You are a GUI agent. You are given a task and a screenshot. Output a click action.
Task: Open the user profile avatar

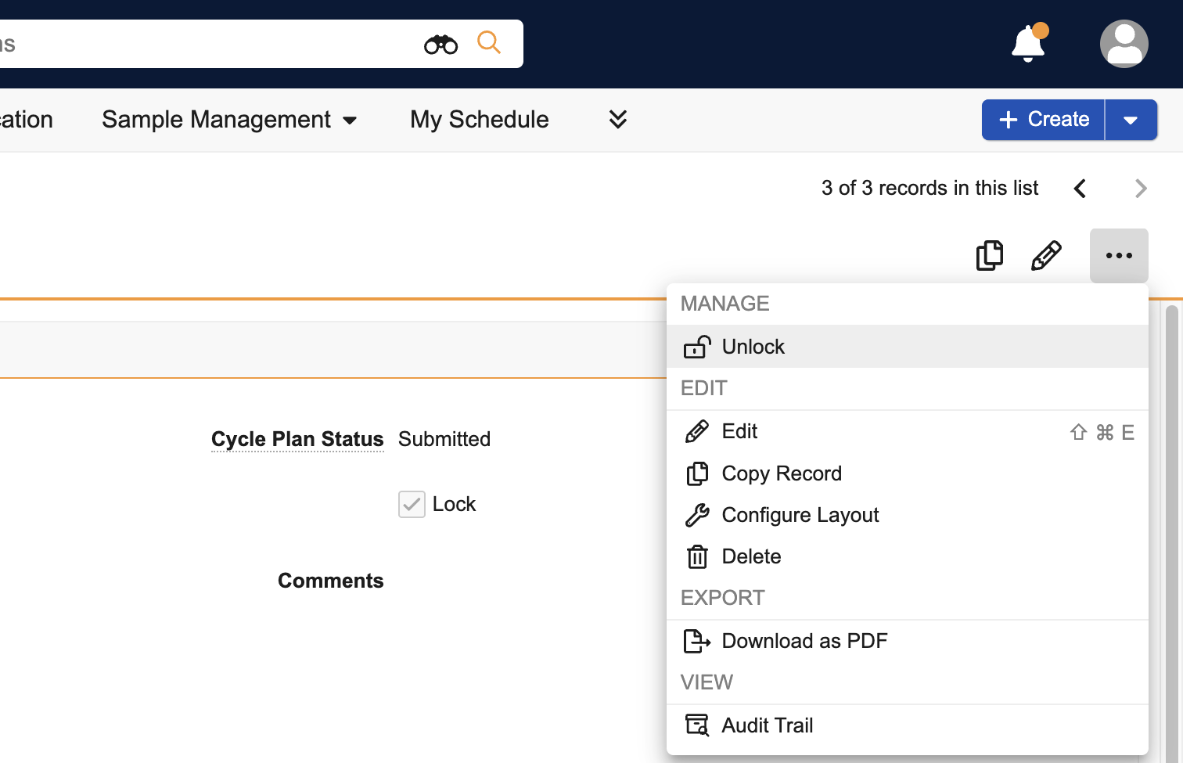coord(1124,44)
